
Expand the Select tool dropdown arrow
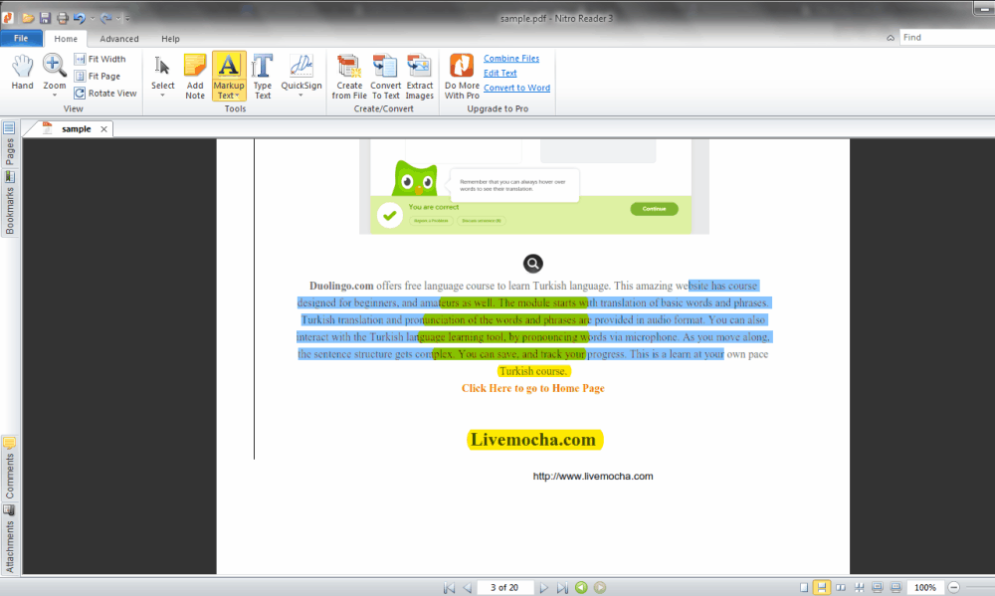(x=162, y=96)
